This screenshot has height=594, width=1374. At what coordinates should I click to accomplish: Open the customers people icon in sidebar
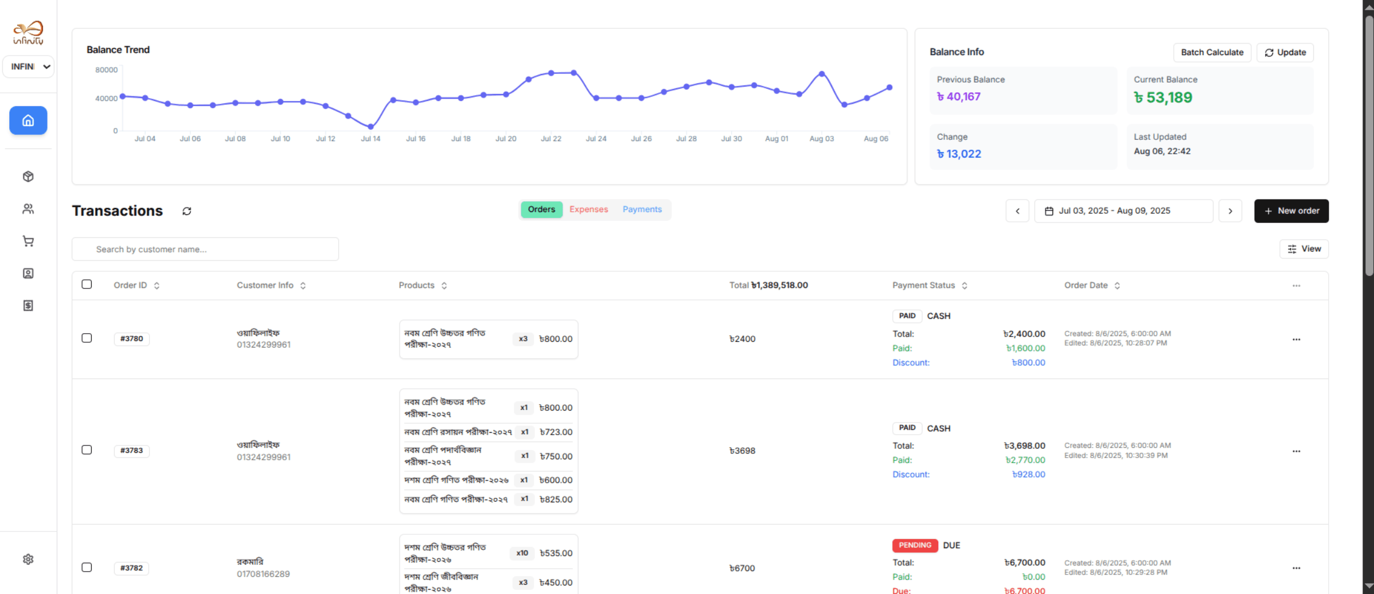tap(28, 209)
